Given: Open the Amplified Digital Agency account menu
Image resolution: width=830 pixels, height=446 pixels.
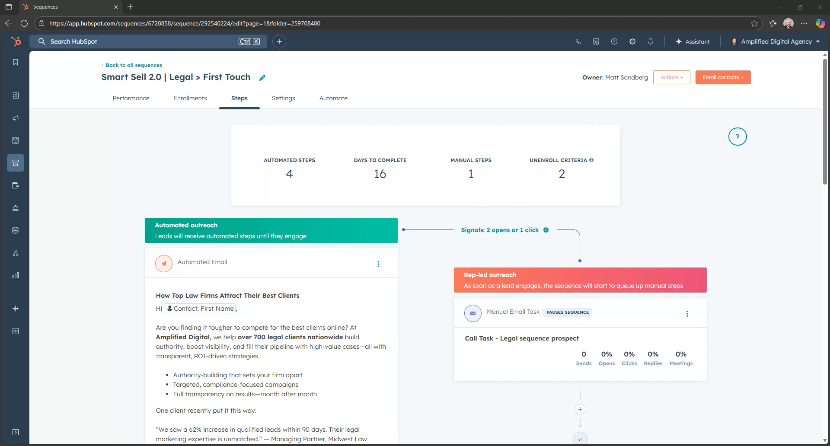Looking at the screenshot, I should click(x=775, y=41).
